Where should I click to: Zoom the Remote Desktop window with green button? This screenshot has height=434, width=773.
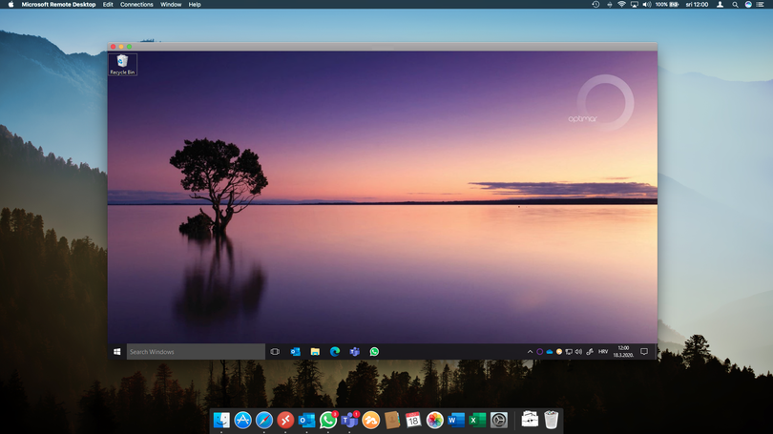coord(129,47)
